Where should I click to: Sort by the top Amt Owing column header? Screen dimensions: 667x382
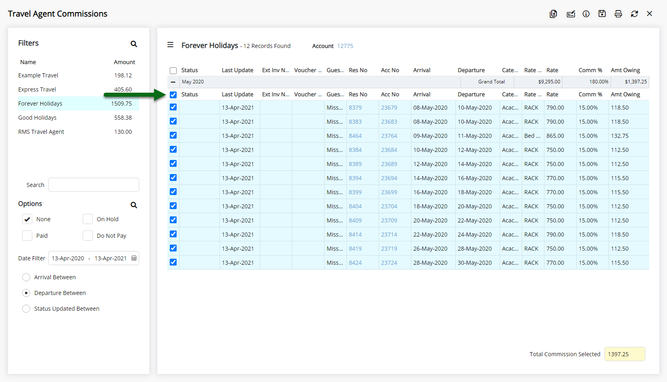coord(625,70)
